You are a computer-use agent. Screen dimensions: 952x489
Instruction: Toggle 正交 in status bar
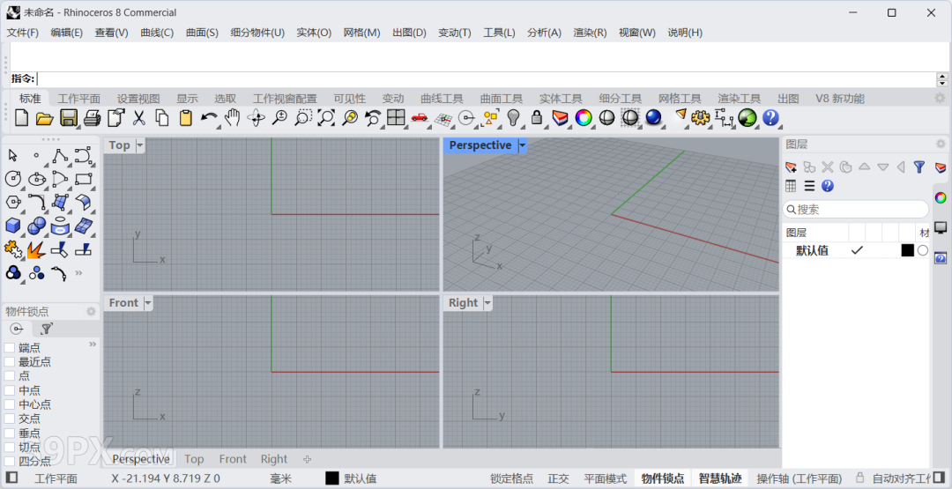pyautogui.click(x=558, y=478)
